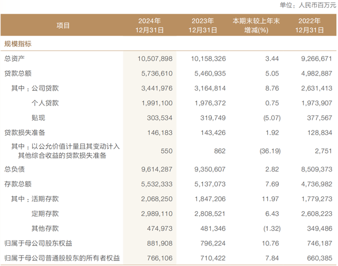Select the 规模指标 section heading
The height and width of the screenshot is (266, 338).
18,44
